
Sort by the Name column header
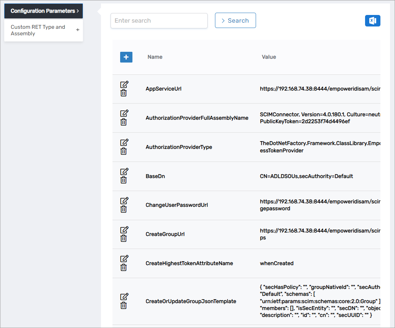coord(155,57)
